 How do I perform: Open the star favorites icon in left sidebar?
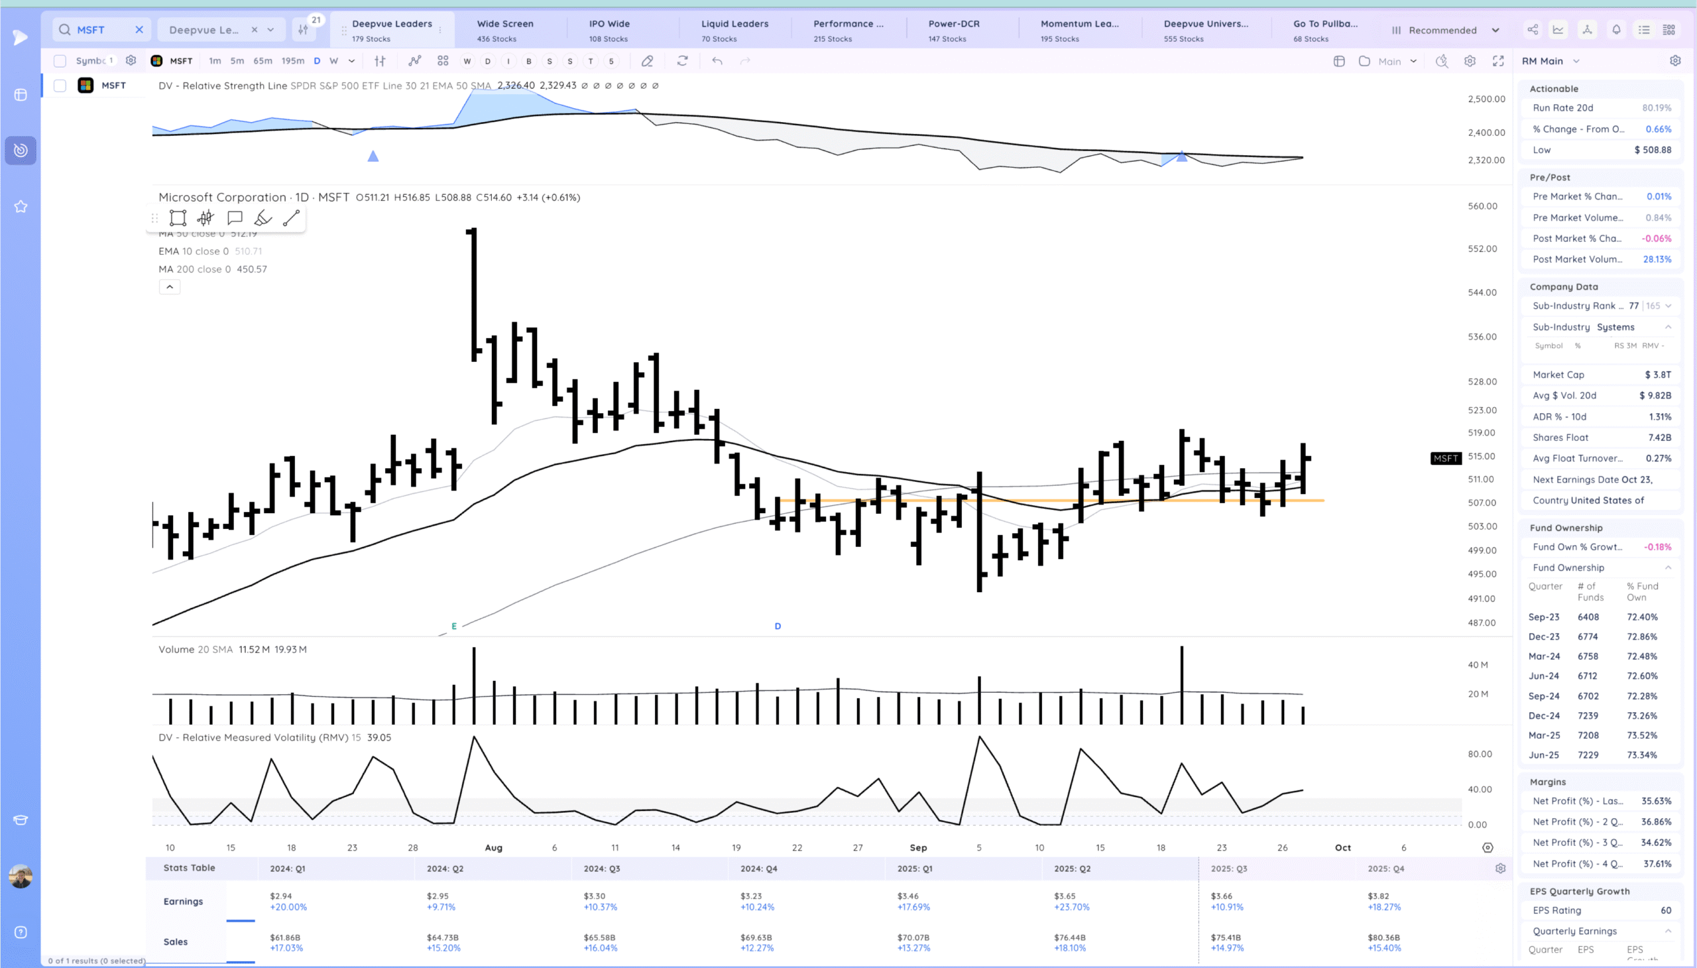tap(21, 207)
